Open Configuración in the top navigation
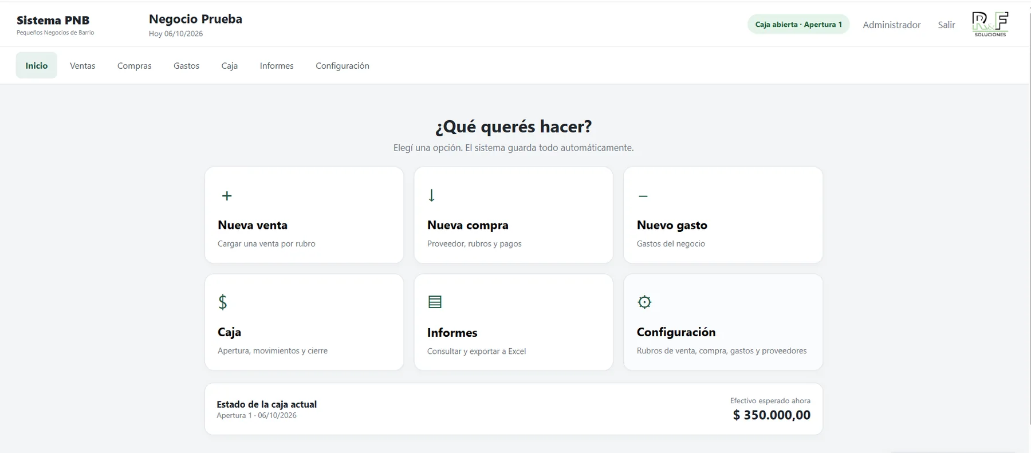The width and height of the screenshot is (1031, 453). pos(343,65)
